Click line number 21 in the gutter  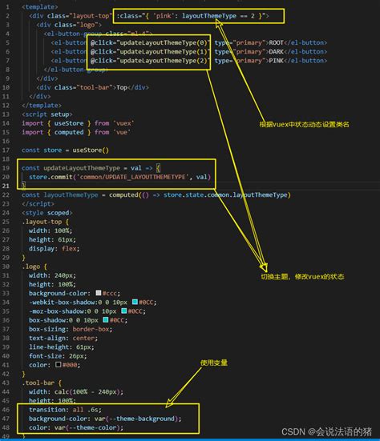[x=6, y=186]
